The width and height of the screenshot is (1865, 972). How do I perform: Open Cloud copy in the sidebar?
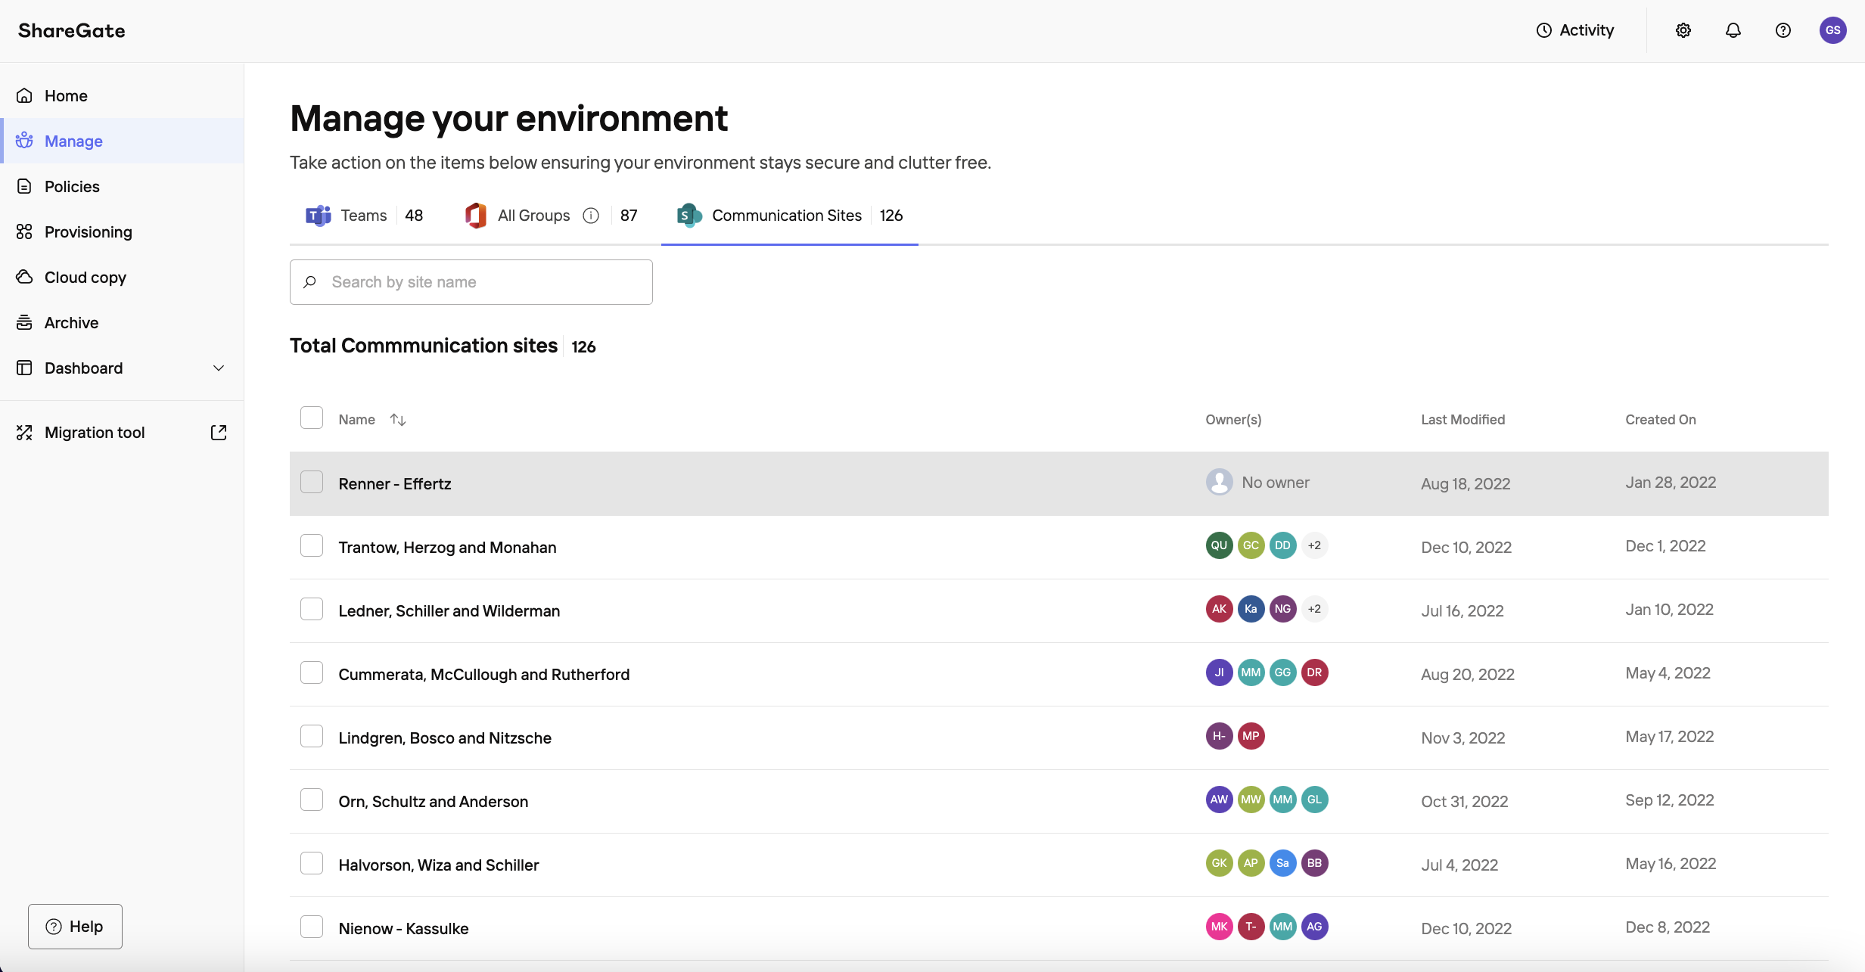(x=122, y=277)
